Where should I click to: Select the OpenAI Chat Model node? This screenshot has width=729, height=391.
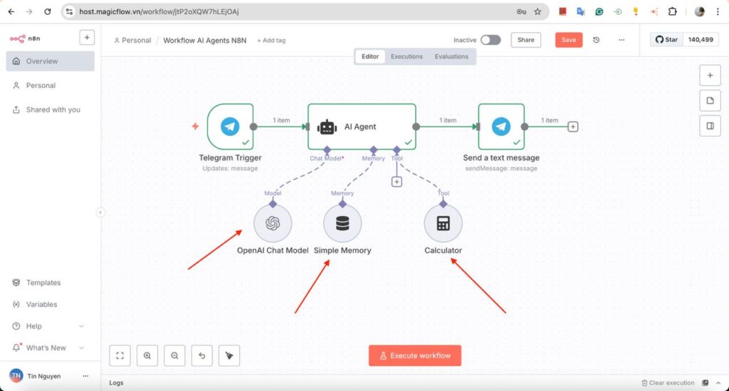point(273,223)
